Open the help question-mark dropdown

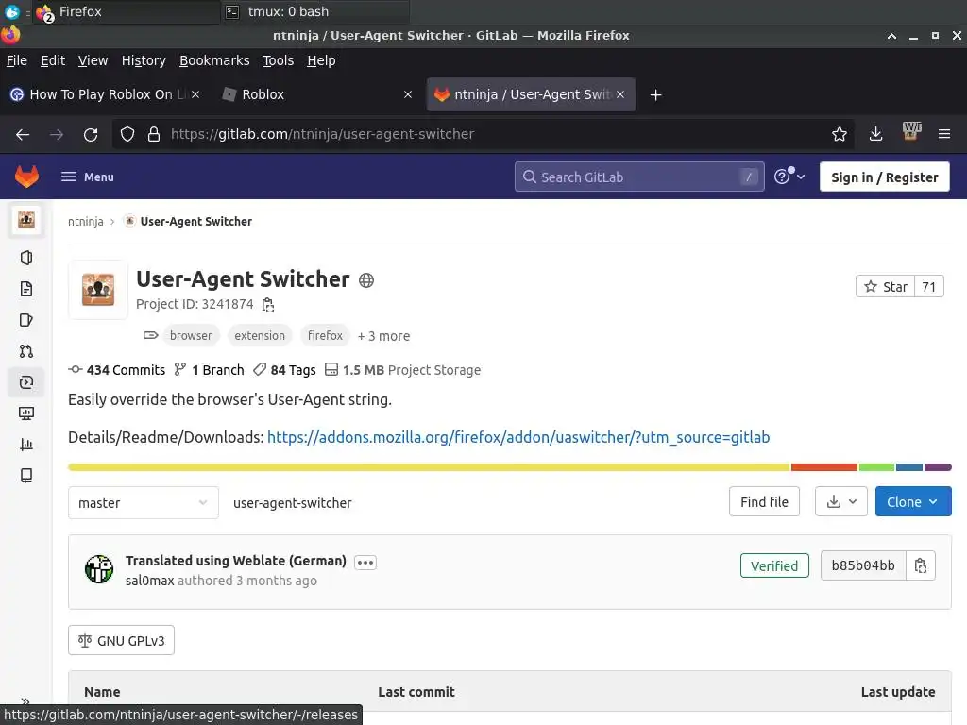[x=789, y=177]
